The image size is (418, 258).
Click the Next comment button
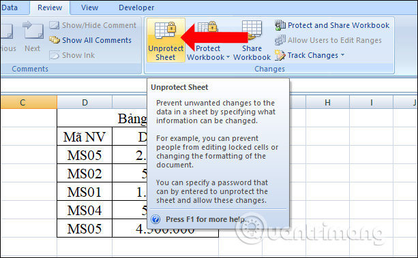(33, 37)
